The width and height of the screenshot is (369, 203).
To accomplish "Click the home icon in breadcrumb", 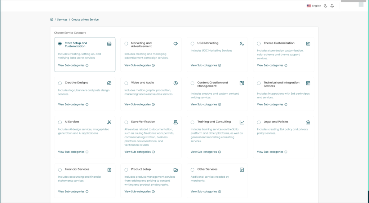I will (x=52, y=20).
